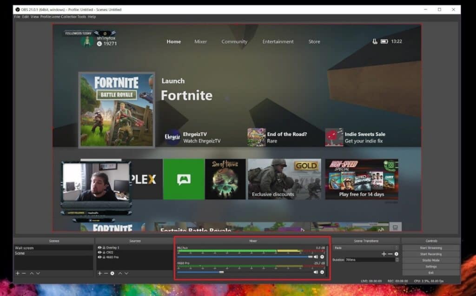Screen dimensions: 476x296
Task: Click the Start Recording button
Action: click(x=431, y=254)
